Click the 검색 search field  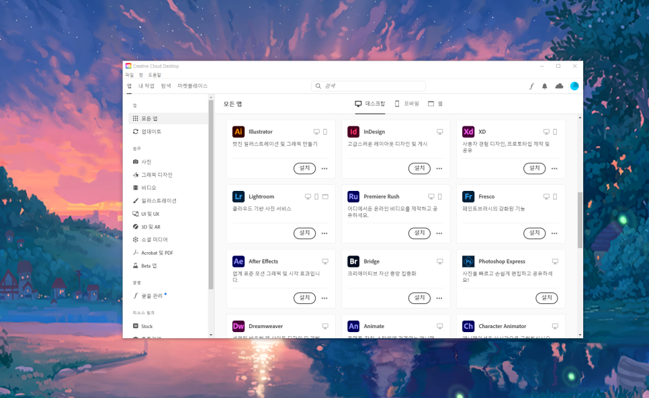[x=368, y=86]
